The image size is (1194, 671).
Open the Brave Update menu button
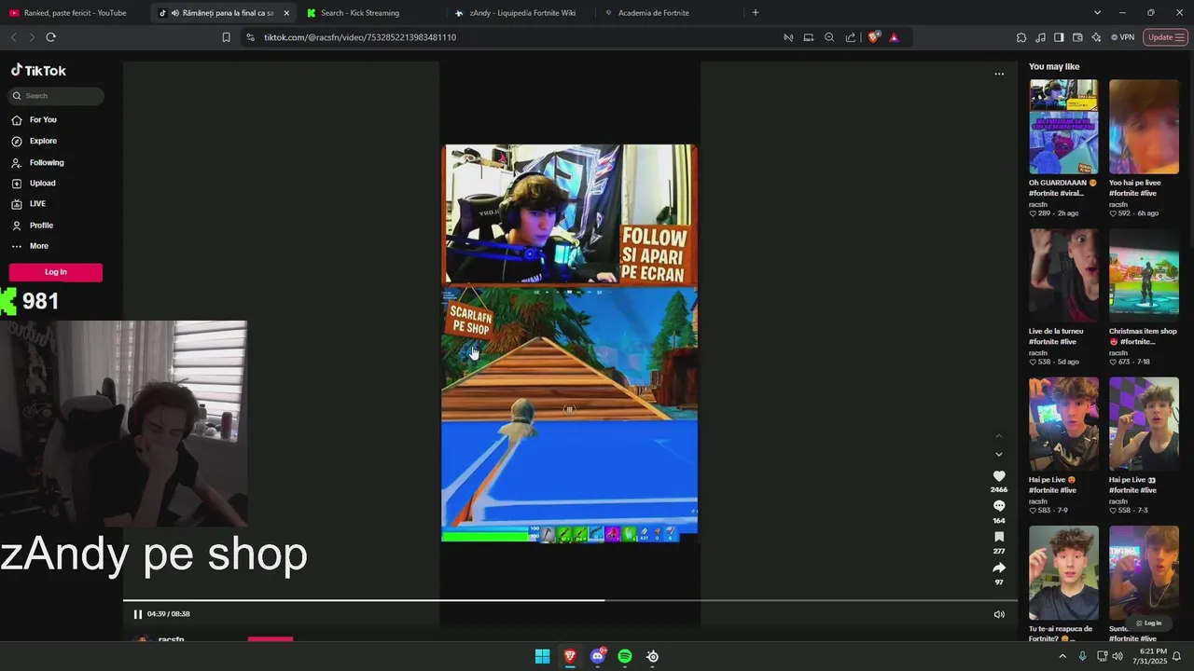(x=1166, y=37)
